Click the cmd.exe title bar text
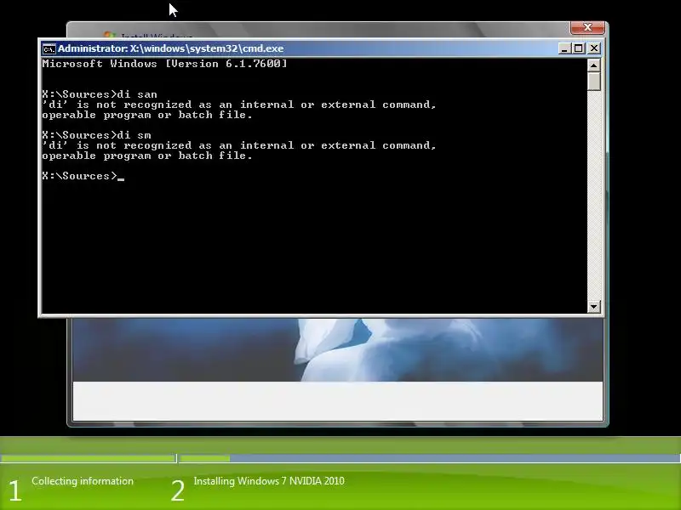This screenshot has width=681, height=510. coord(171,48)
